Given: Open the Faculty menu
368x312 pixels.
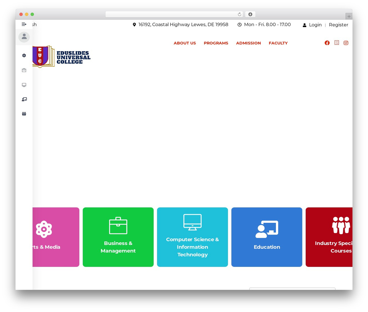Looking at the screenshot, I should pos(278,43).
